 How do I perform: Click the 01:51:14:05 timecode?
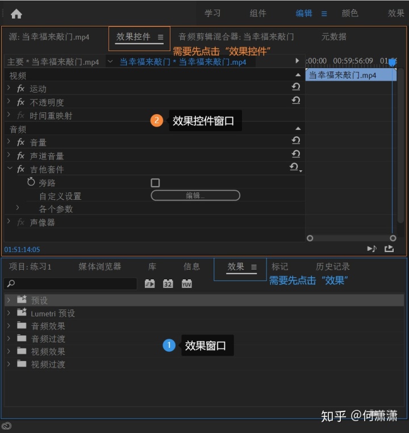[22, 250]
